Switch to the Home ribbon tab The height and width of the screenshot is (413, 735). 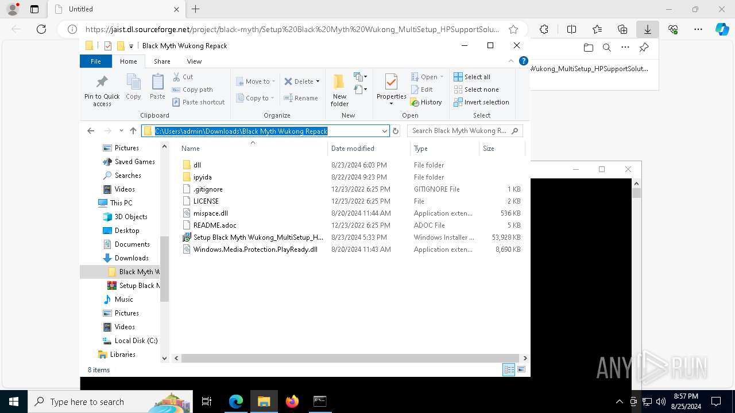[129, 61]
